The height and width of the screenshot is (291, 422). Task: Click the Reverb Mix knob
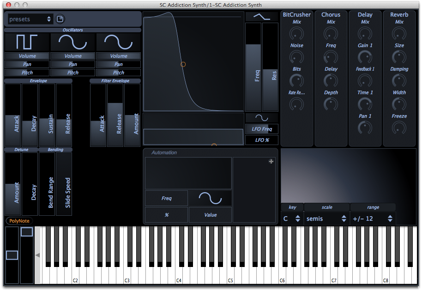(x=399, y=34)
